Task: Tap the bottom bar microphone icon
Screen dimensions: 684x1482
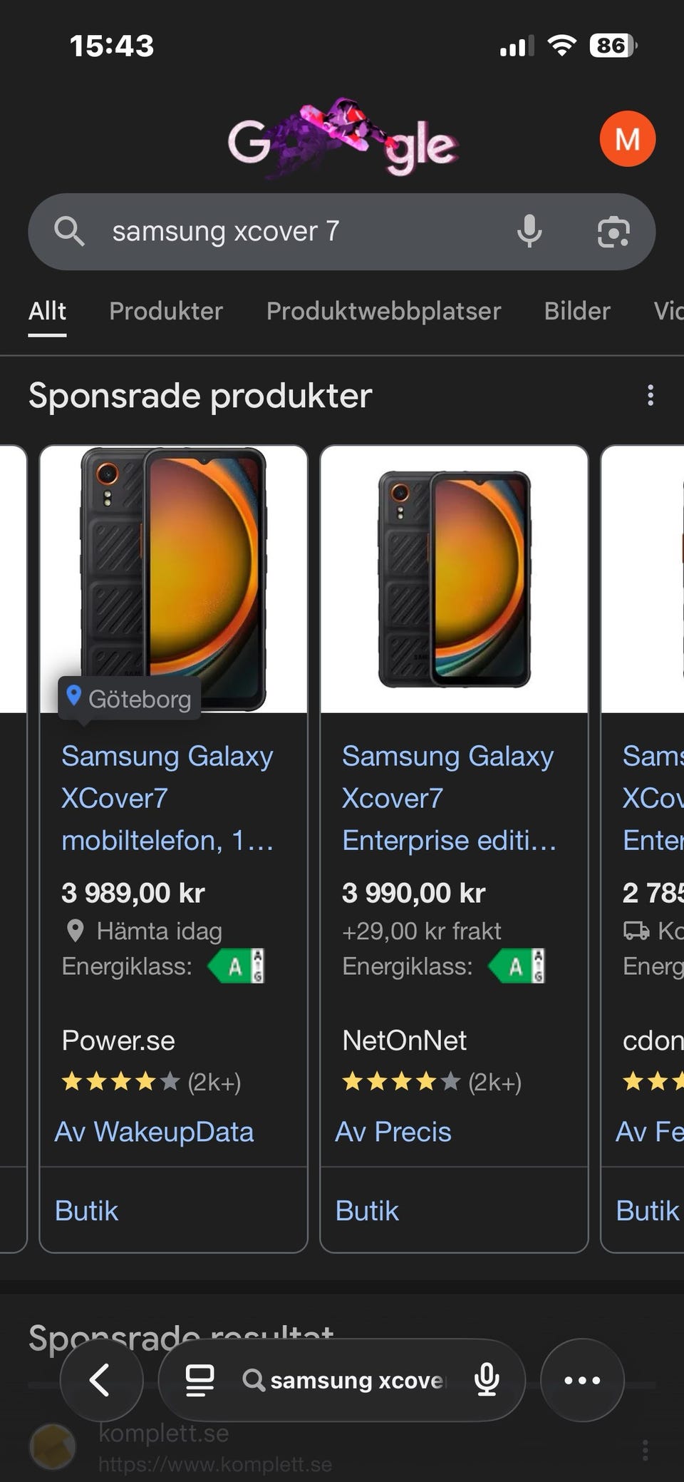Action: click(x=487, y=1380)
